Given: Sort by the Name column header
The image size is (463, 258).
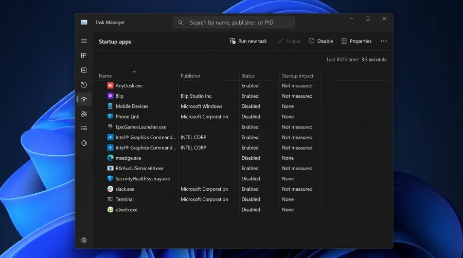Looking at the screenshot, I should (105, 76).
